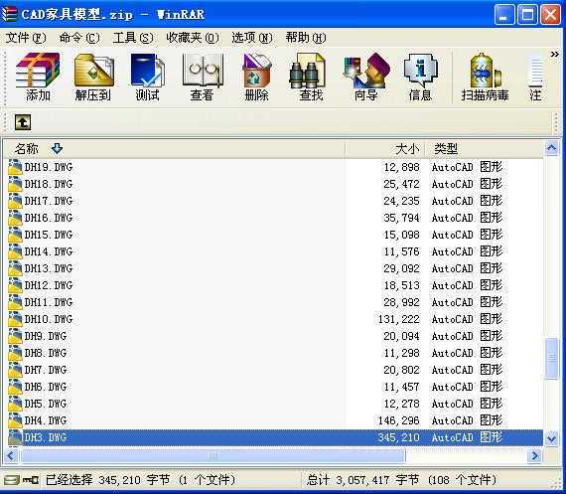
Task: Expand toolbar overflow chevron (»)
Action: coord(554,55)
